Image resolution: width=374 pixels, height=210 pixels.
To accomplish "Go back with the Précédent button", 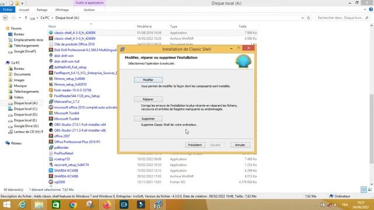I will 195,145.
